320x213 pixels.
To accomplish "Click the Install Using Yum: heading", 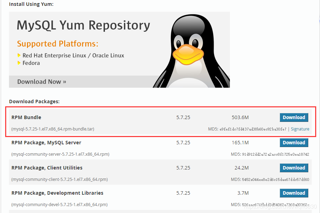I will pyautogui.click(x=31, y=4).
